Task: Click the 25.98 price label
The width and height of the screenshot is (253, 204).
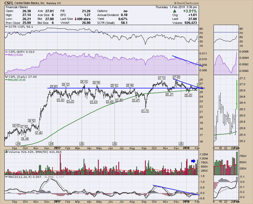Action: coord(130,85)
